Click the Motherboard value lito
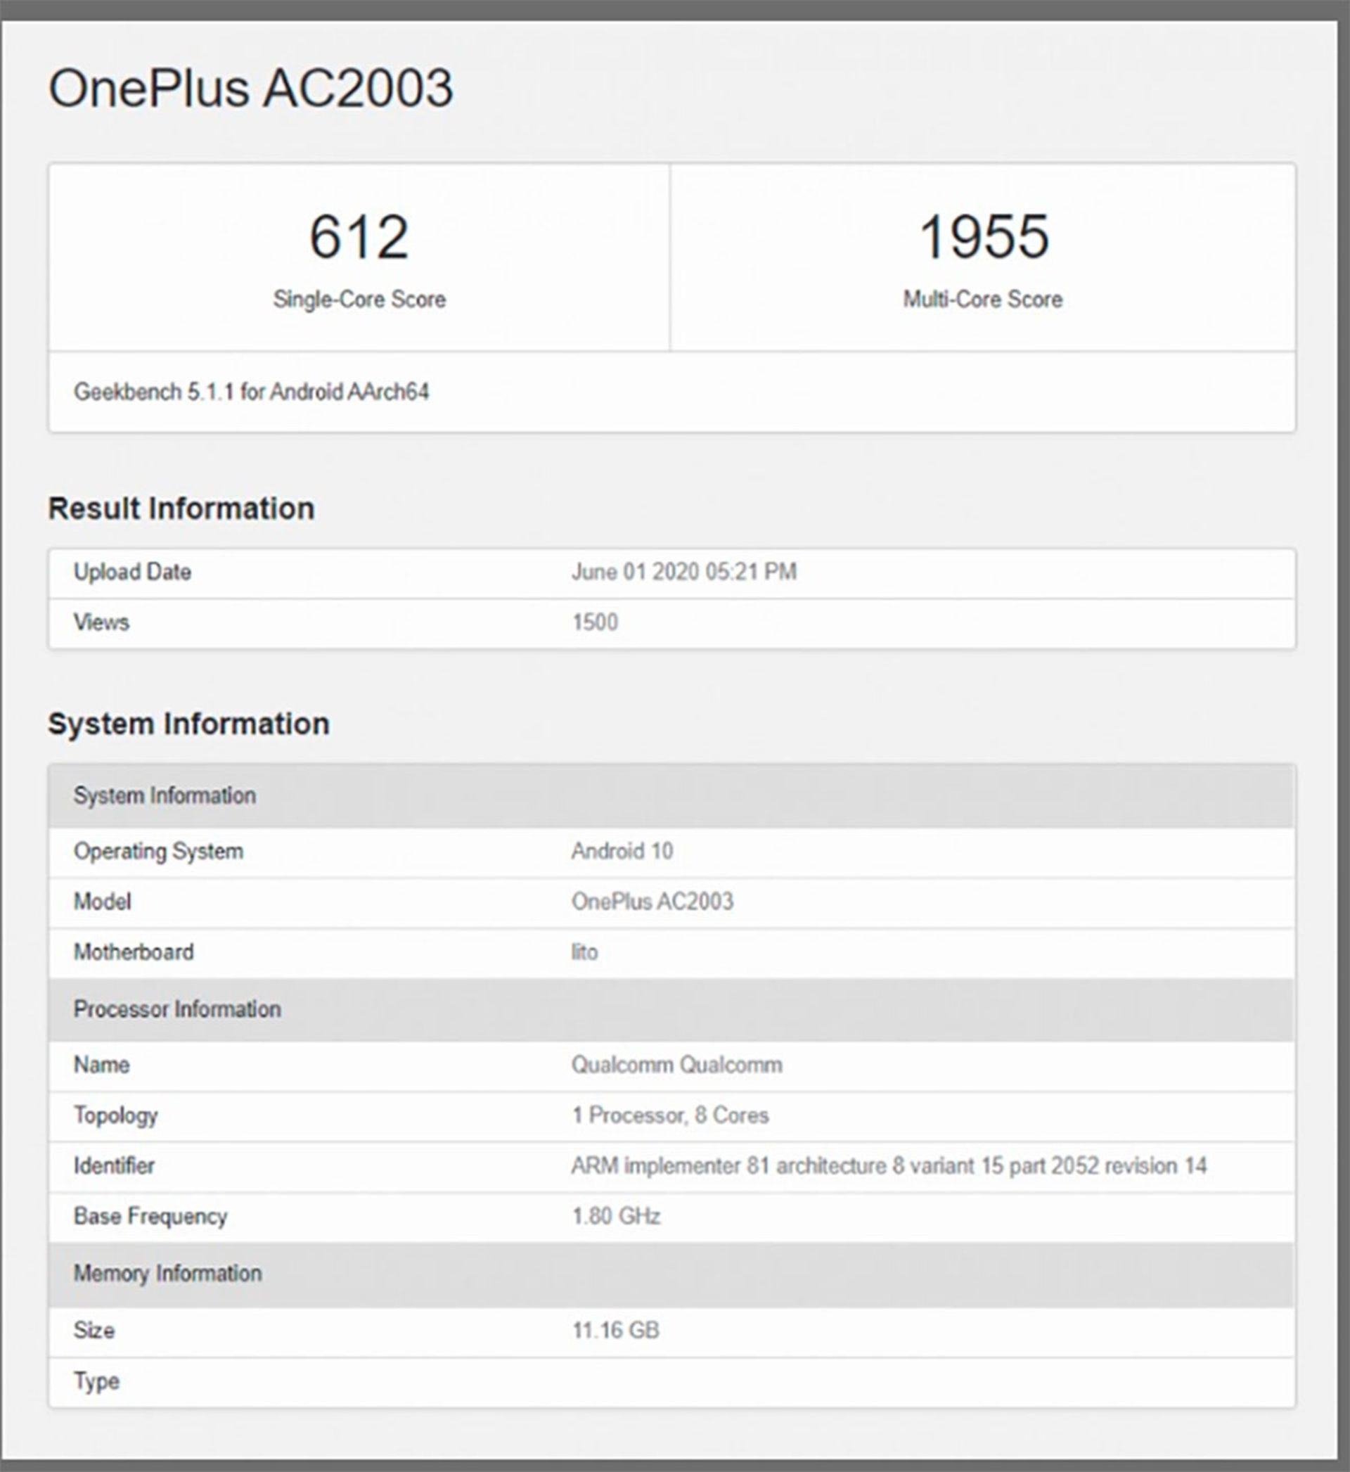This screenshot has height=1472, width=1350. pyautogui.click(x=584, y=952)
